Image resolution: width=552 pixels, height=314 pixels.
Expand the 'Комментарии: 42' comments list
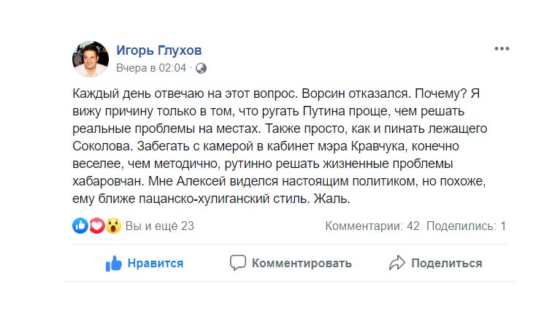(x=372, y=226)
